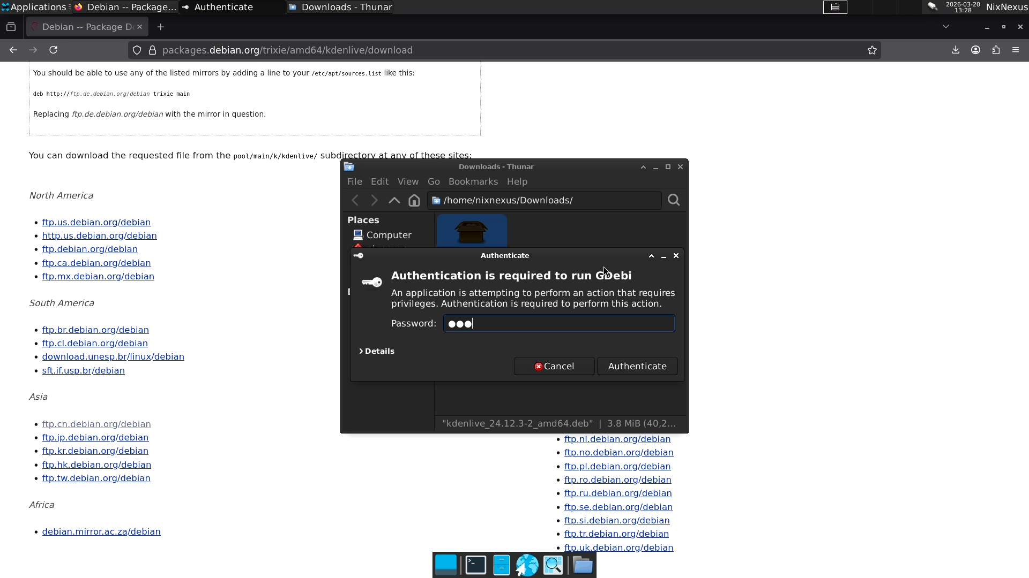Image resolution: width=1029 pixels, height=578 pixels.
Task: Click the show desktop dock icon
Action: (x=446, y=565)
